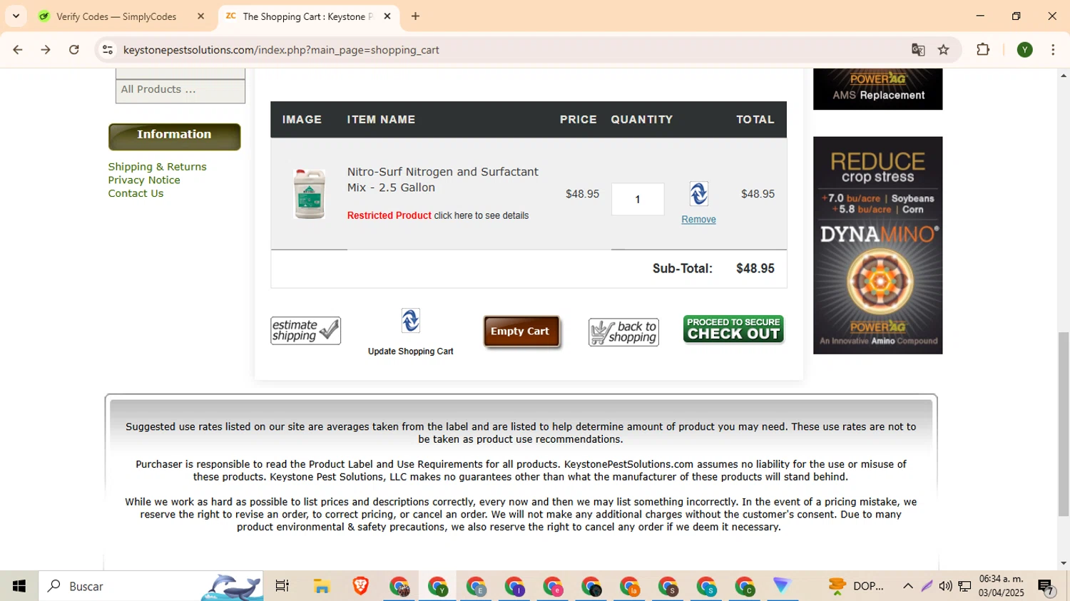The width and height of the screenshot is (1070, 601).
Task: Click the taskbar clock showing 06:34 a. m.
Action: [1002, 586]
